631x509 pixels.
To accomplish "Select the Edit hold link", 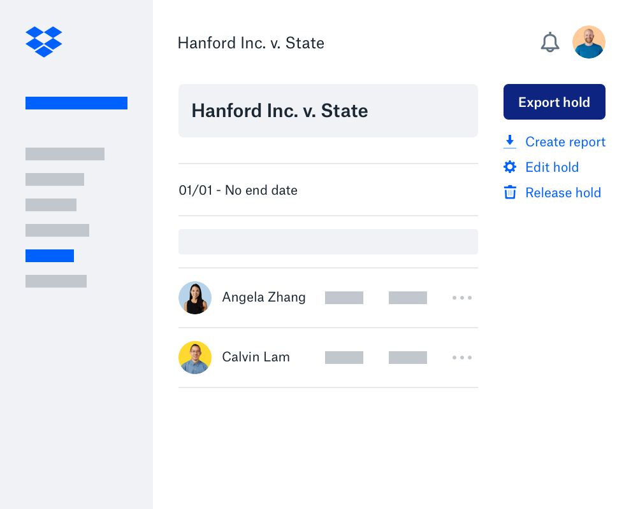I will point(552,167).
